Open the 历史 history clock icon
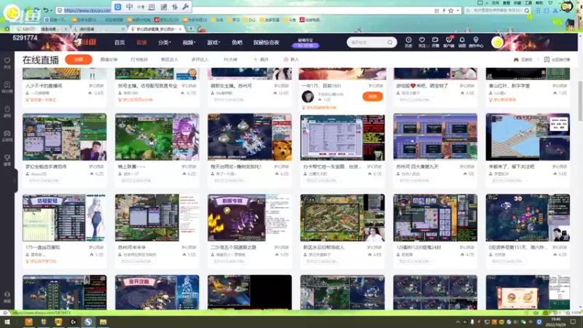 408,42
